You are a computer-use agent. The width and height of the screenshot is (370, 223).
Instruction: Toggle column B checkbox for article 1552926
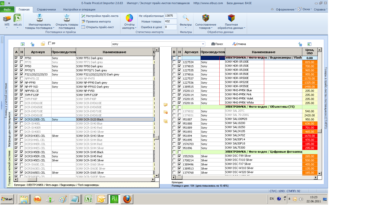(174, 156)
